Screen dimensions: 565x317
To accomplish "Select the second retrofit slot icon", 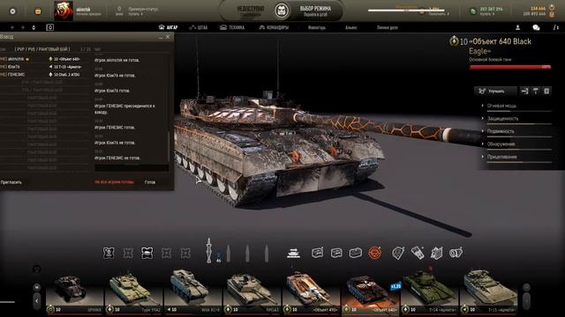I will 336,253.
